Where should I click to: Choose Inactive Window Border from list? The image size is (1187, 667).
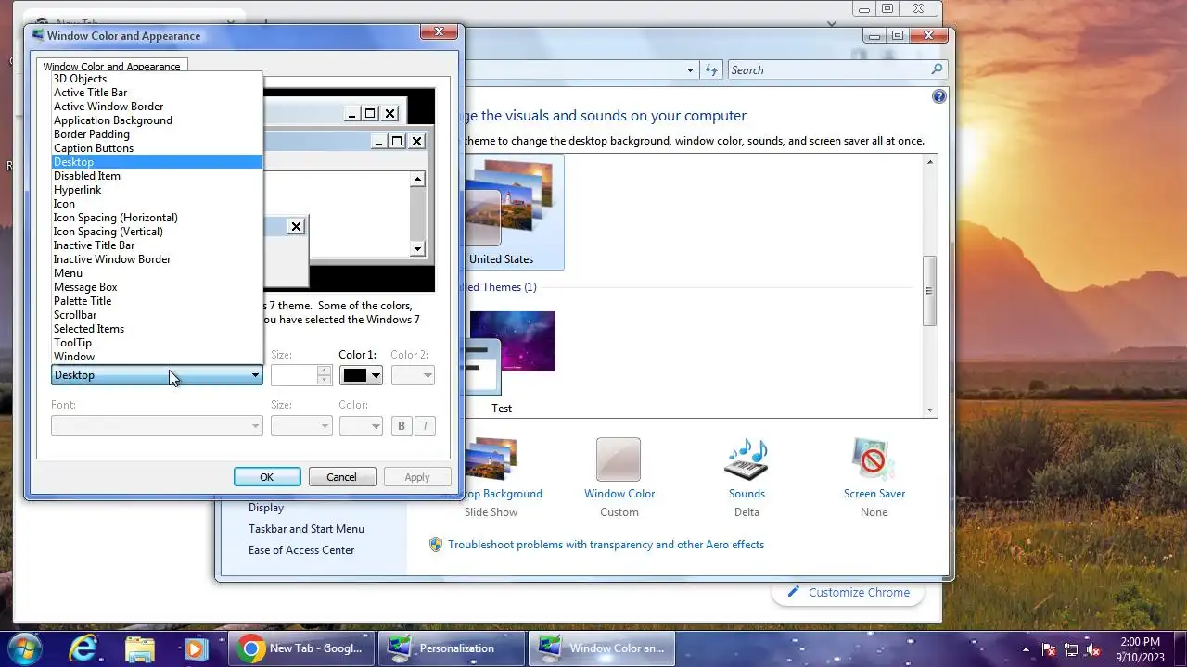click(x=157, y=259)
